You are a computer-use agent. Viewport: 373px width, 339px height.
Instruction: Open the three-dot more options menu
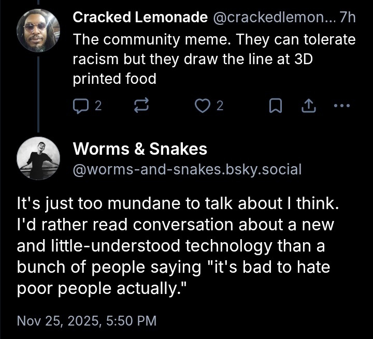(x=342, y=106)
